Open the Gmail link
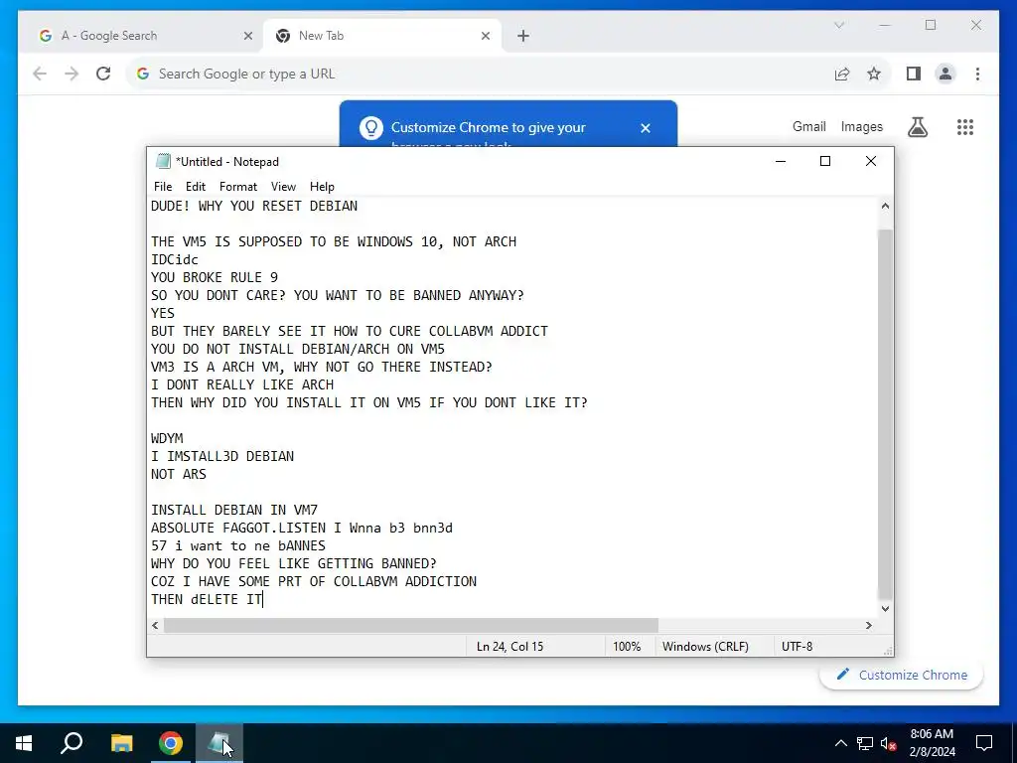The image size is (1017, 763). [x=808, y=126]
